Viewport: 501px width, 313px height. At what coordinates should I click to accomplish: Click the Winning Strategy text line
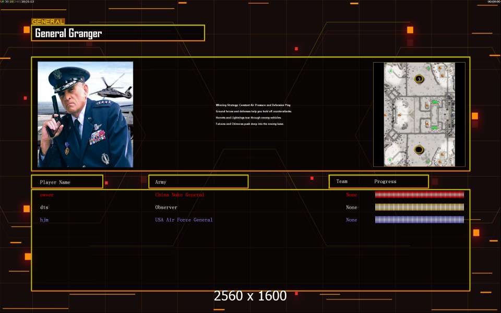[x=253, y=105]
